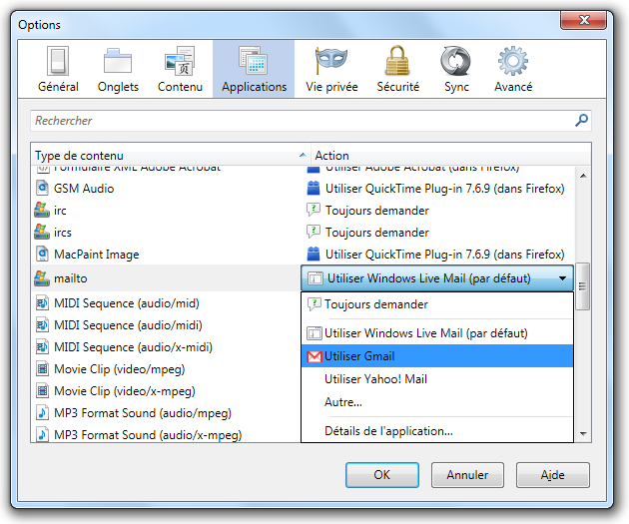Choose Autre... option
The height and width of the screenshot is (524, 629).
(437, 401)
